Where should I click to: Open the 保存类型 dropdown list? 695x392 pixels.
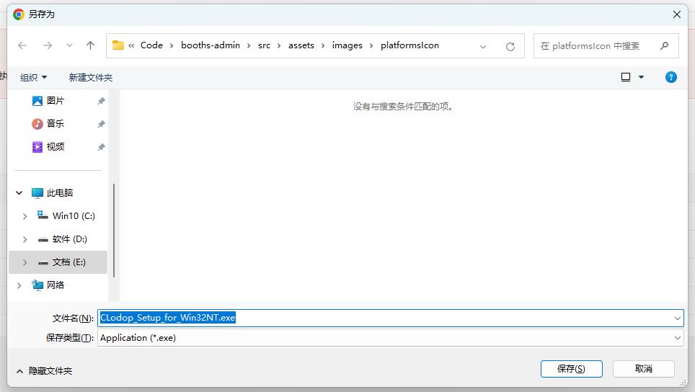(x=391, y=338)
